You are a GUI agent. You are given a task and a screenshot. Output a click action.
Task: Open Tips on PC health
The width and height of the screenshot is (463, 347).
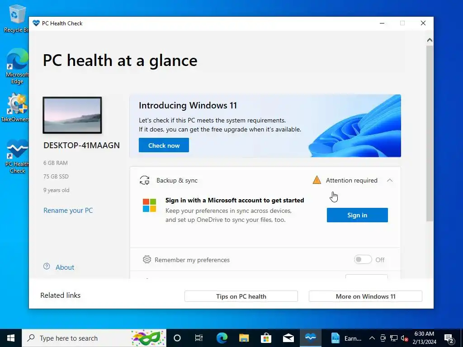[x=241, y=296]
